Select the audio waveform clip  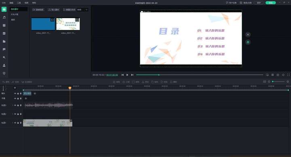coord(49,105)
